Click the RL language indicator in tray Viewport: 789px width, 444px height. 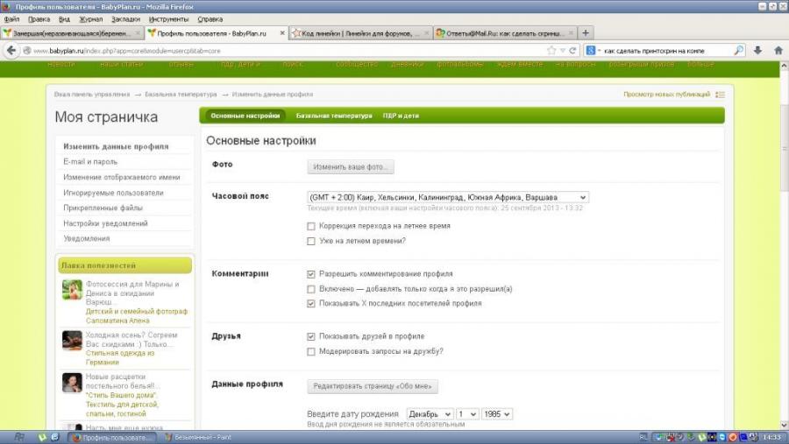tap(643, 438)
